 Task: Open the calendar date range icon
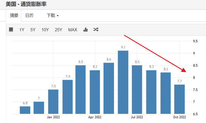coord(11,29)
